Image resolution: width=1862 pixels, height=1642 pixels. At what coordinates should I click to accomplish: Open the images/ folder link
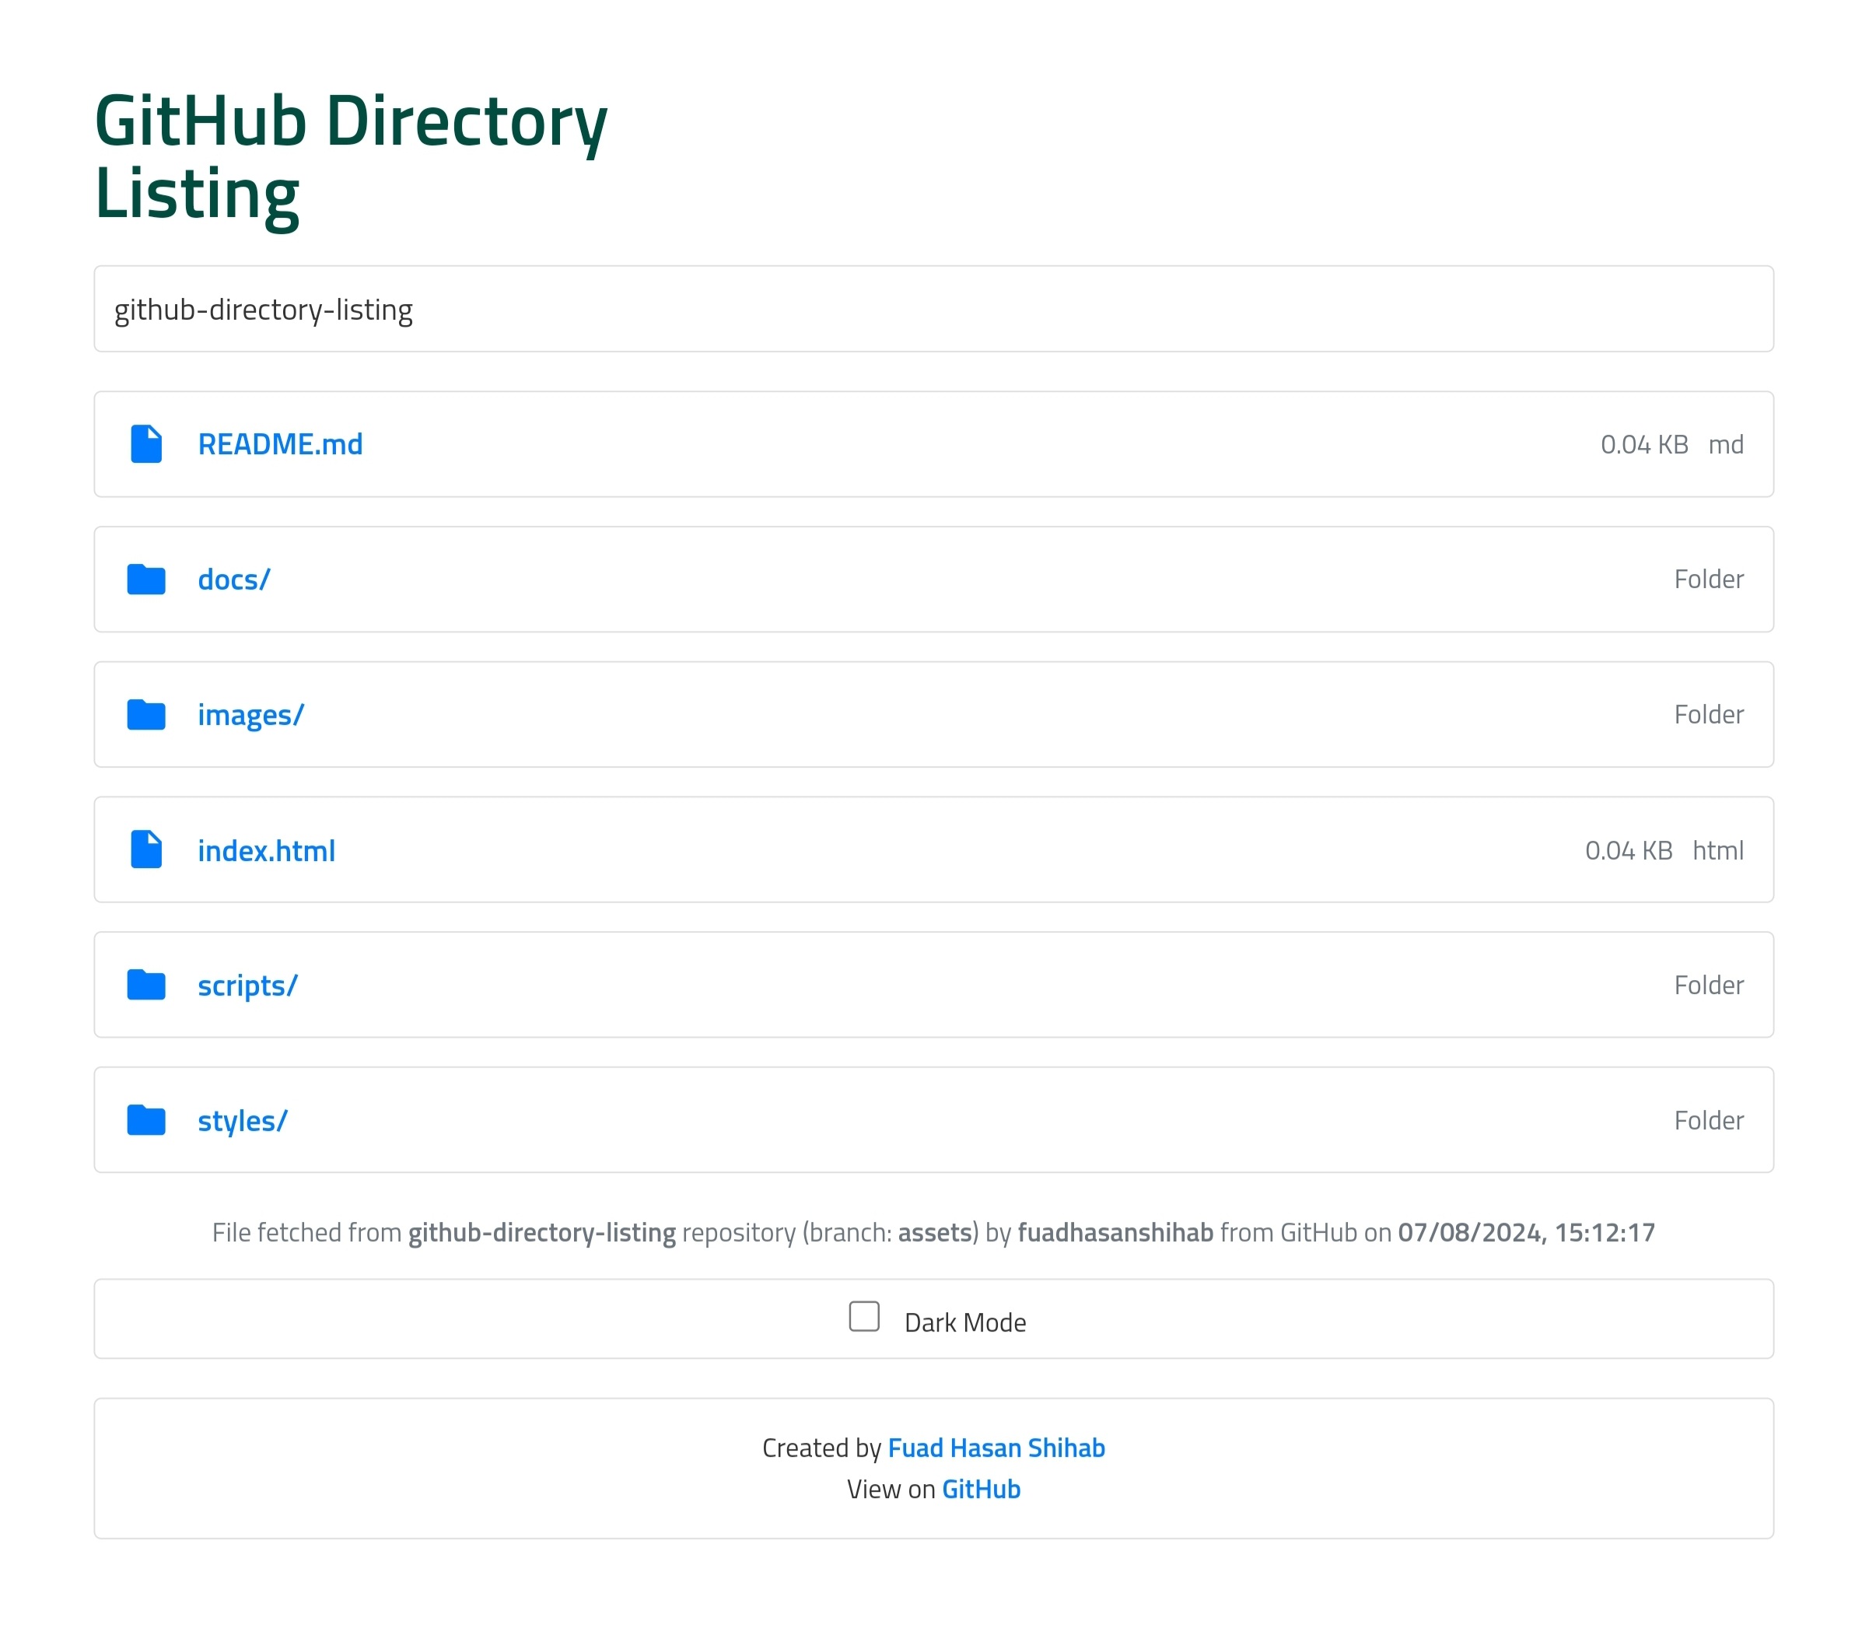click(x=250, y=716)
